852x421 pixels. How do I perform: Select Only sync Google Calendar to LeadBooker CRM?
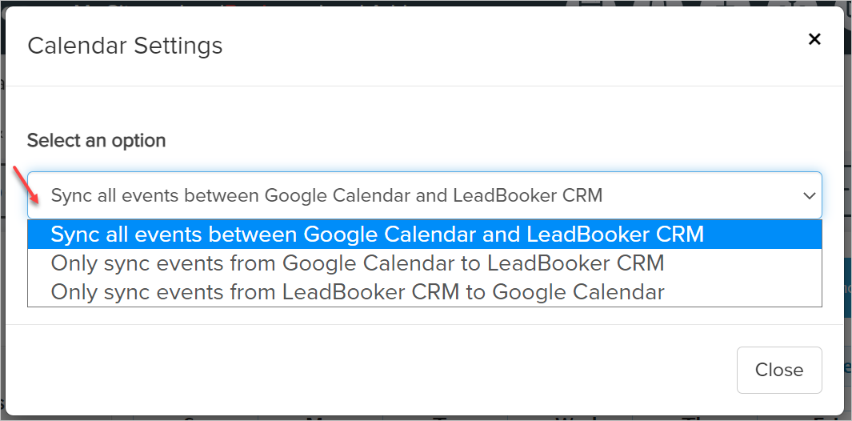358,263
